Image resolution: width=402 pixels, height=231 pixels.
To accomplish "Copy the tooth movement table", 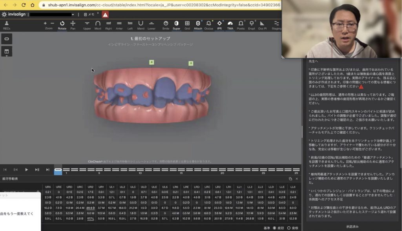I will [291, 179].
